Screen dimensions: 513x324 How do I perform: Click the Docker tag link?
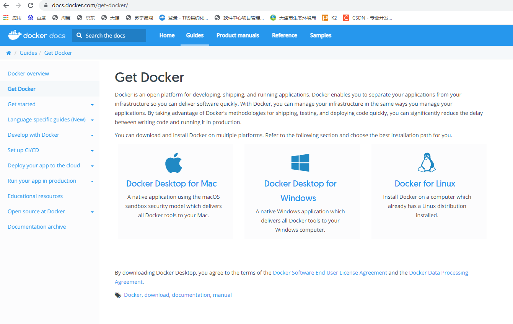[x=133, y=295]
